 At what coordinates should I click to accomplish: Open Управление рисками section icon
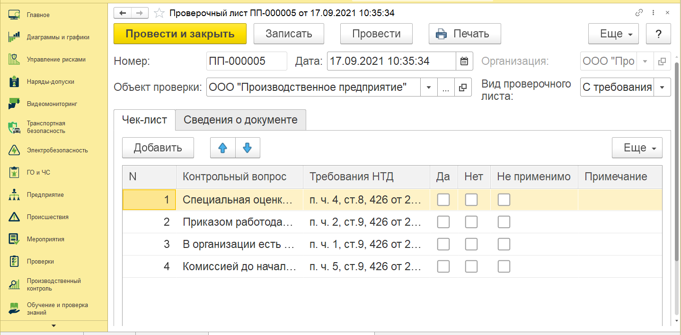pos(14,59)
